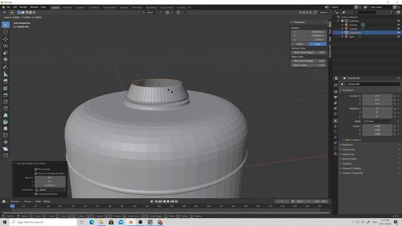Open the Orientation Global dropdown in operator panel
This screenshot has width=402, height=226.
click(50, 190)
